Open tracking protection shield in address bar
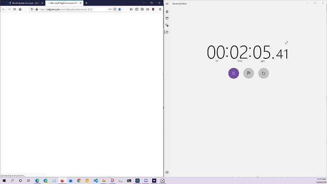 point(32,9)
